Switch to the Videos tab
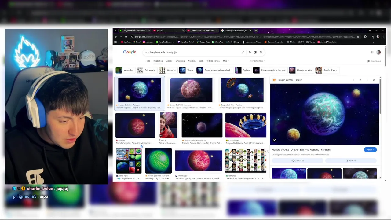391x220 pixels. pyautogui.click(x=169, y=61)
